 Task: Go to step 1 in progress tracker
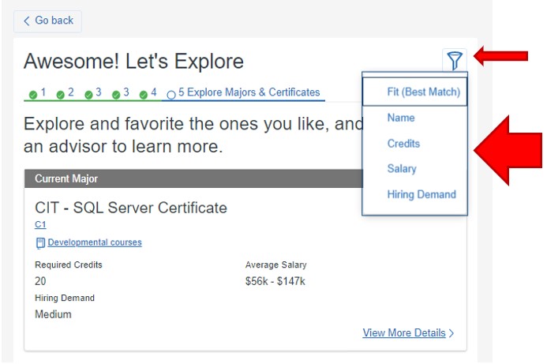[x=38, y=93]
